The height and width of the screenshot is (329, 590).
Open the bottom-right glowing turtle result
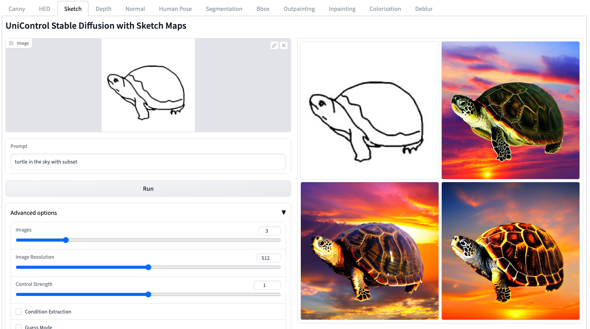[x=511, y=251]
